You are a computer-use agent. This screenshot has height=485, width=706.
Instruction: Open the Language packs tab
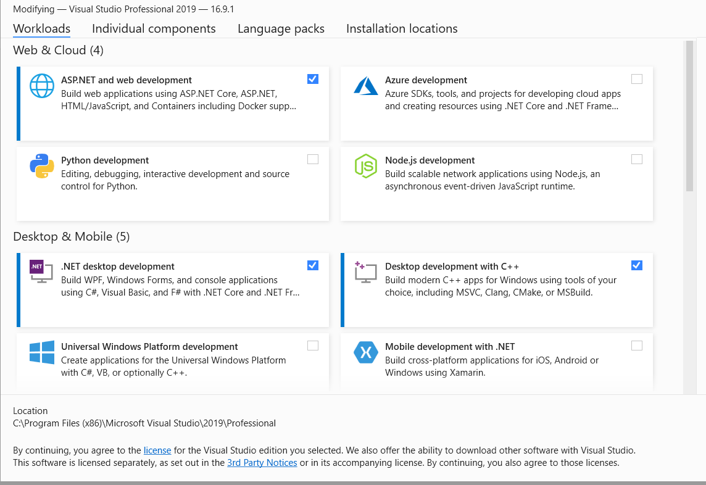pos(281,28)
